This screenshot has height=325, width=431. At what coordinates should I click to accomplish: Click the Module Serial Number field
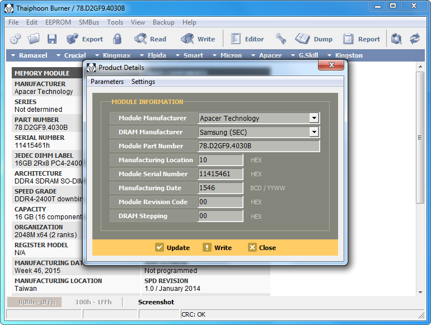point(221,174)
